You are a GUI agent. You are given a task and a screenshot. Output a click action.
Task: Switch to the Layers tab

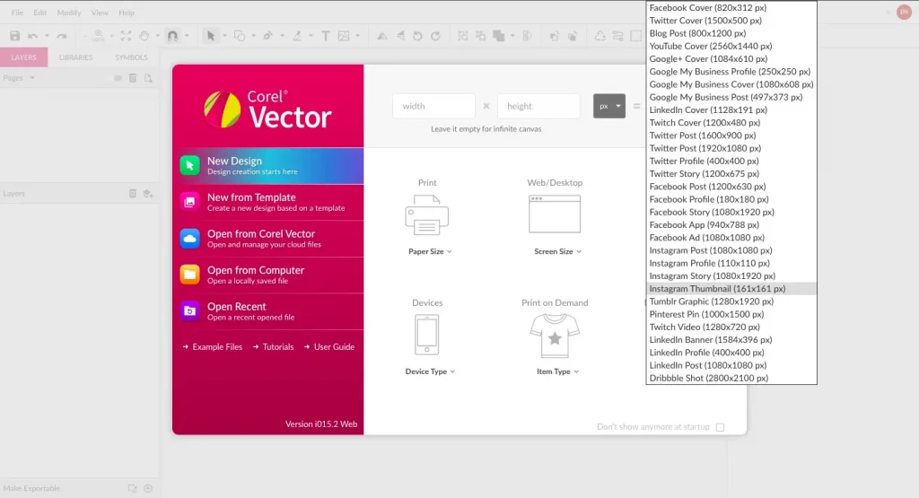tap(23, 57)
